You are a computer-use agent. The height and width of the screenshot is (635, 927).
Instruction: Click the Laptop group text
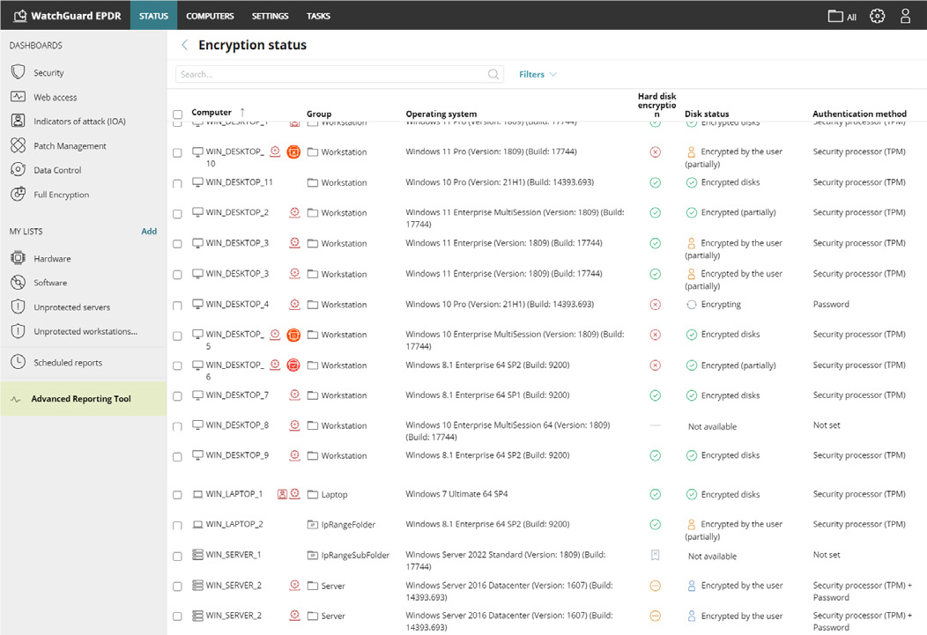[x=334, y=494]
